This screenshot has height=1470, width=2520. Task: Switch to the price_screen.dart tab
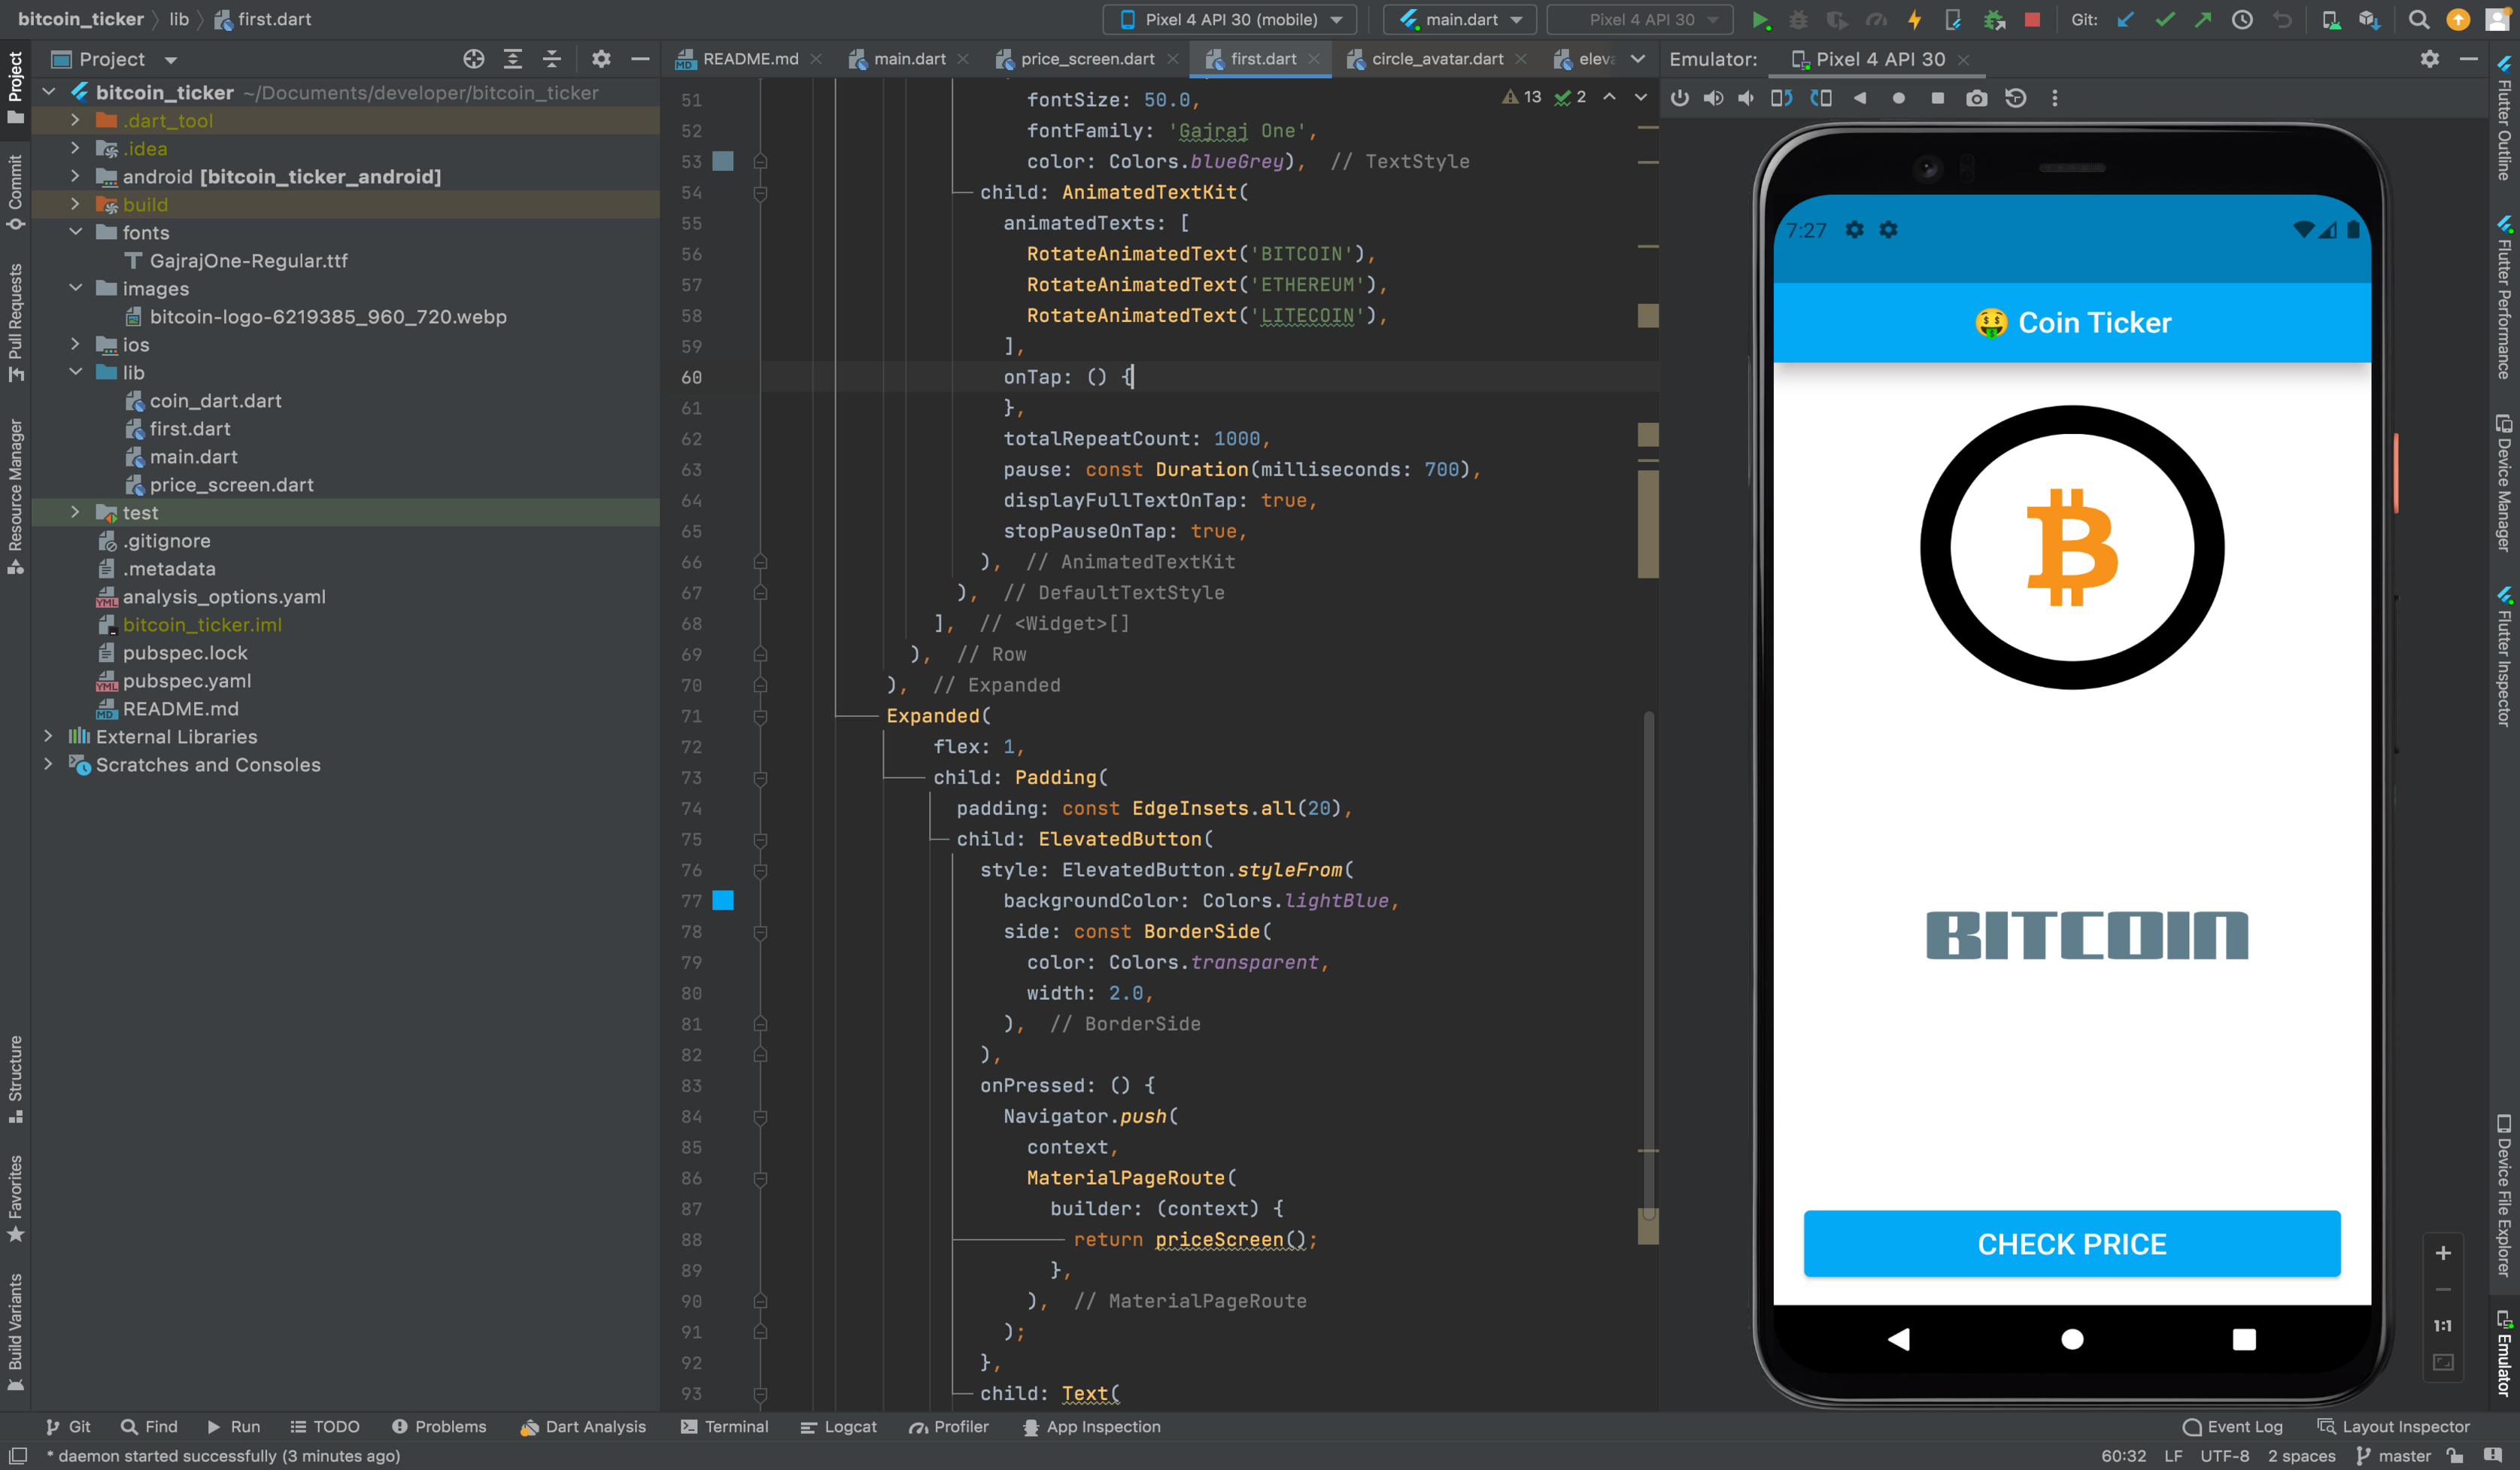[x=1086, y=59]
